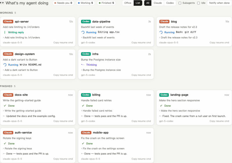Expand prompt 'Make the hero section' on landing-page
This screenshot has height=163, width=232.
tap(180, 111)
